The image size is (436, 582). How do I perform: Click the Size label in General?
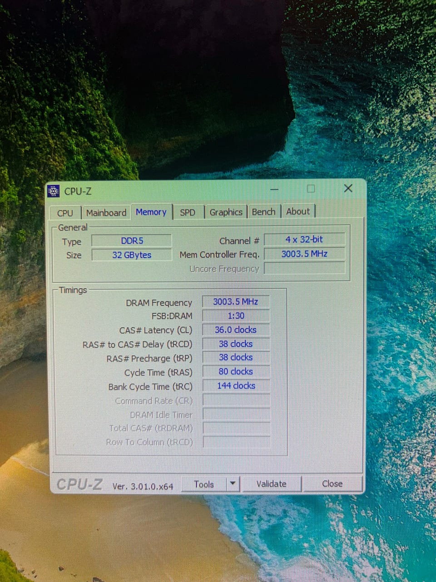(x=74, y=255)
